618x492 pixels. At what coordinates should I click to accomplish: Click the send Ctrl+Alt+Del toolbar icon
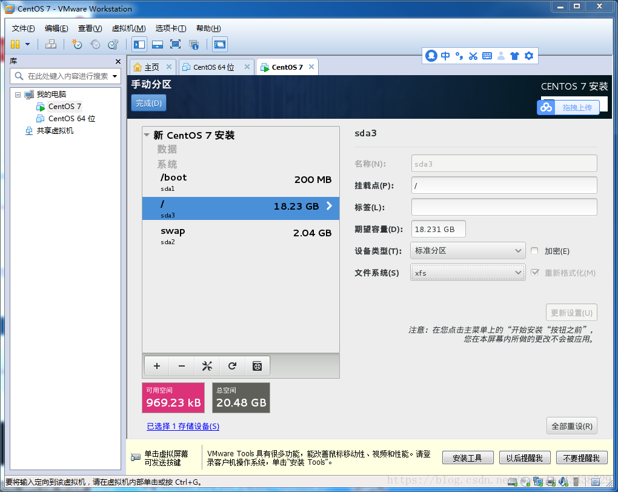click(x=50, y=44)
